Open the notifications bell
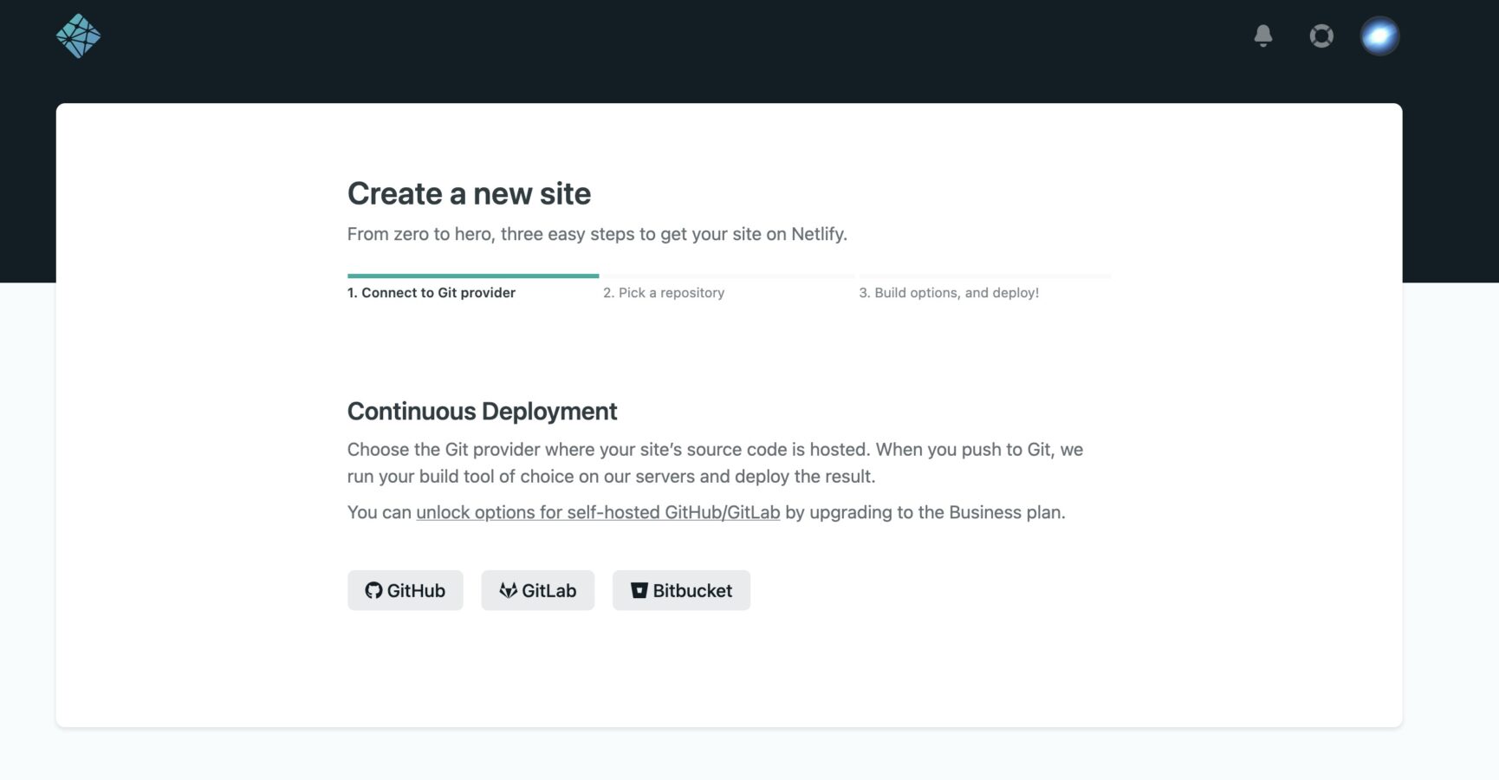 click(1263, 36)
